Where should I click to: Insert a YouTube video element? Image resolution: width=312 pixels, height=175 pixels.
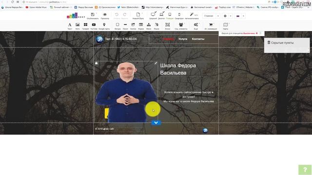(x=94, y=25)
